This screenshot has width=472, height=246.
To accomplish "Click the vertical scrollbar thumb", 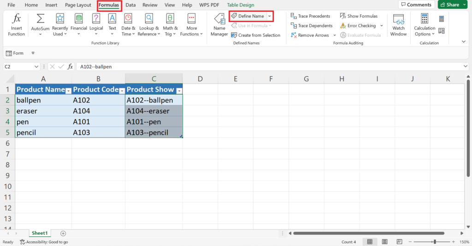I will click(x=468, y=128).
